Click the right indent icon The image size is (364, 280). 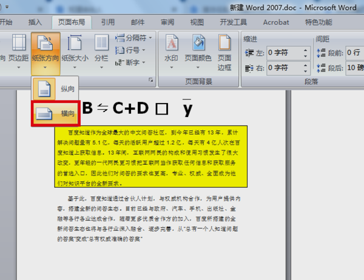click(x=249, y=68)
